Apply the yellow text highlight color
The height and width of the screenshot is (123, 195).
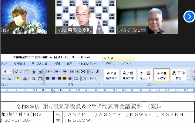(x=17, y=78)
